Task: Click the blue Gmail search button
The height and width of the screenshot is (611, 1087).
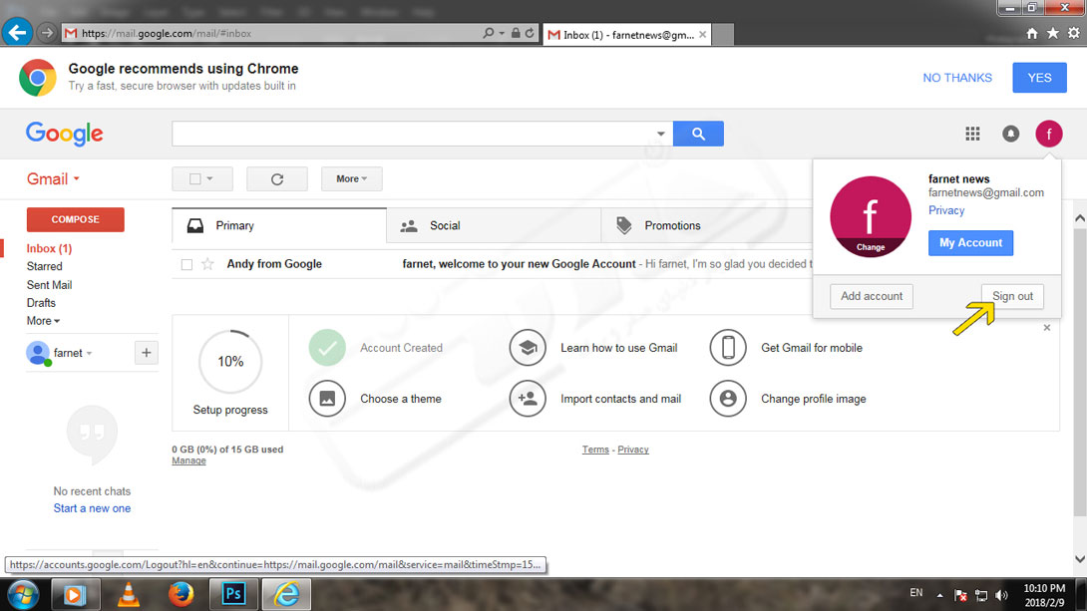Action: [698, 134]
